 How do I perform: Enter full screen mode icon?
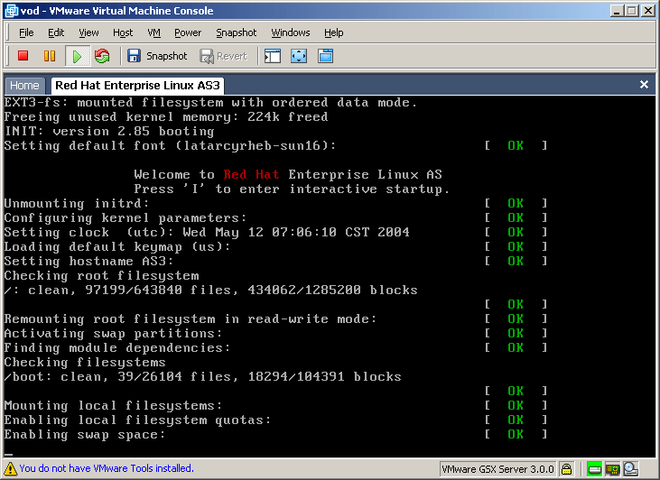click(299, 56)
